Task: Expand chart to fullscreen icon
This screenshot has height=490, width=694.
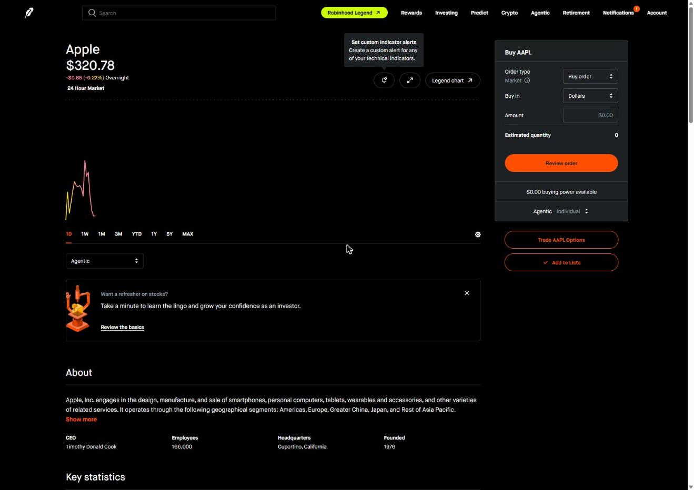Action: click(x=410, y=80)
